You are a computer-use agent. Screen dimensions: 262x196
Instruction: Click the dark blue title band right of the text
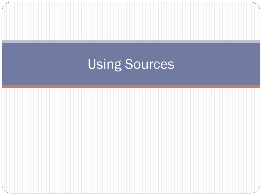[217, 64]
